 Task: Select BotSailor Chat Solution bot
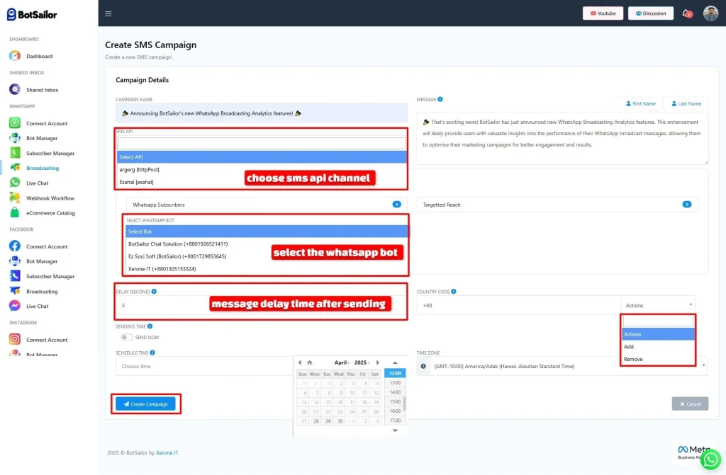[x=267, y=244]
